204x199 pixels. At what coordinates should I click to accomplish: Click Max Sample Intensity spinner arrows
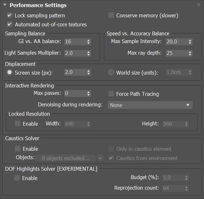190,42
